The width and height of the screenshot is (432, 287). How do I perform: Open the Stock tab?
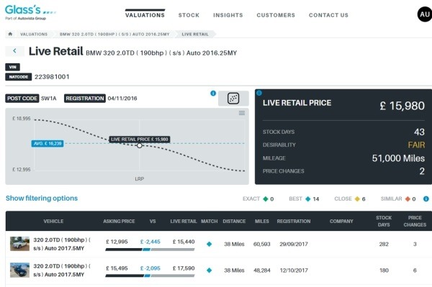(189, 15)
